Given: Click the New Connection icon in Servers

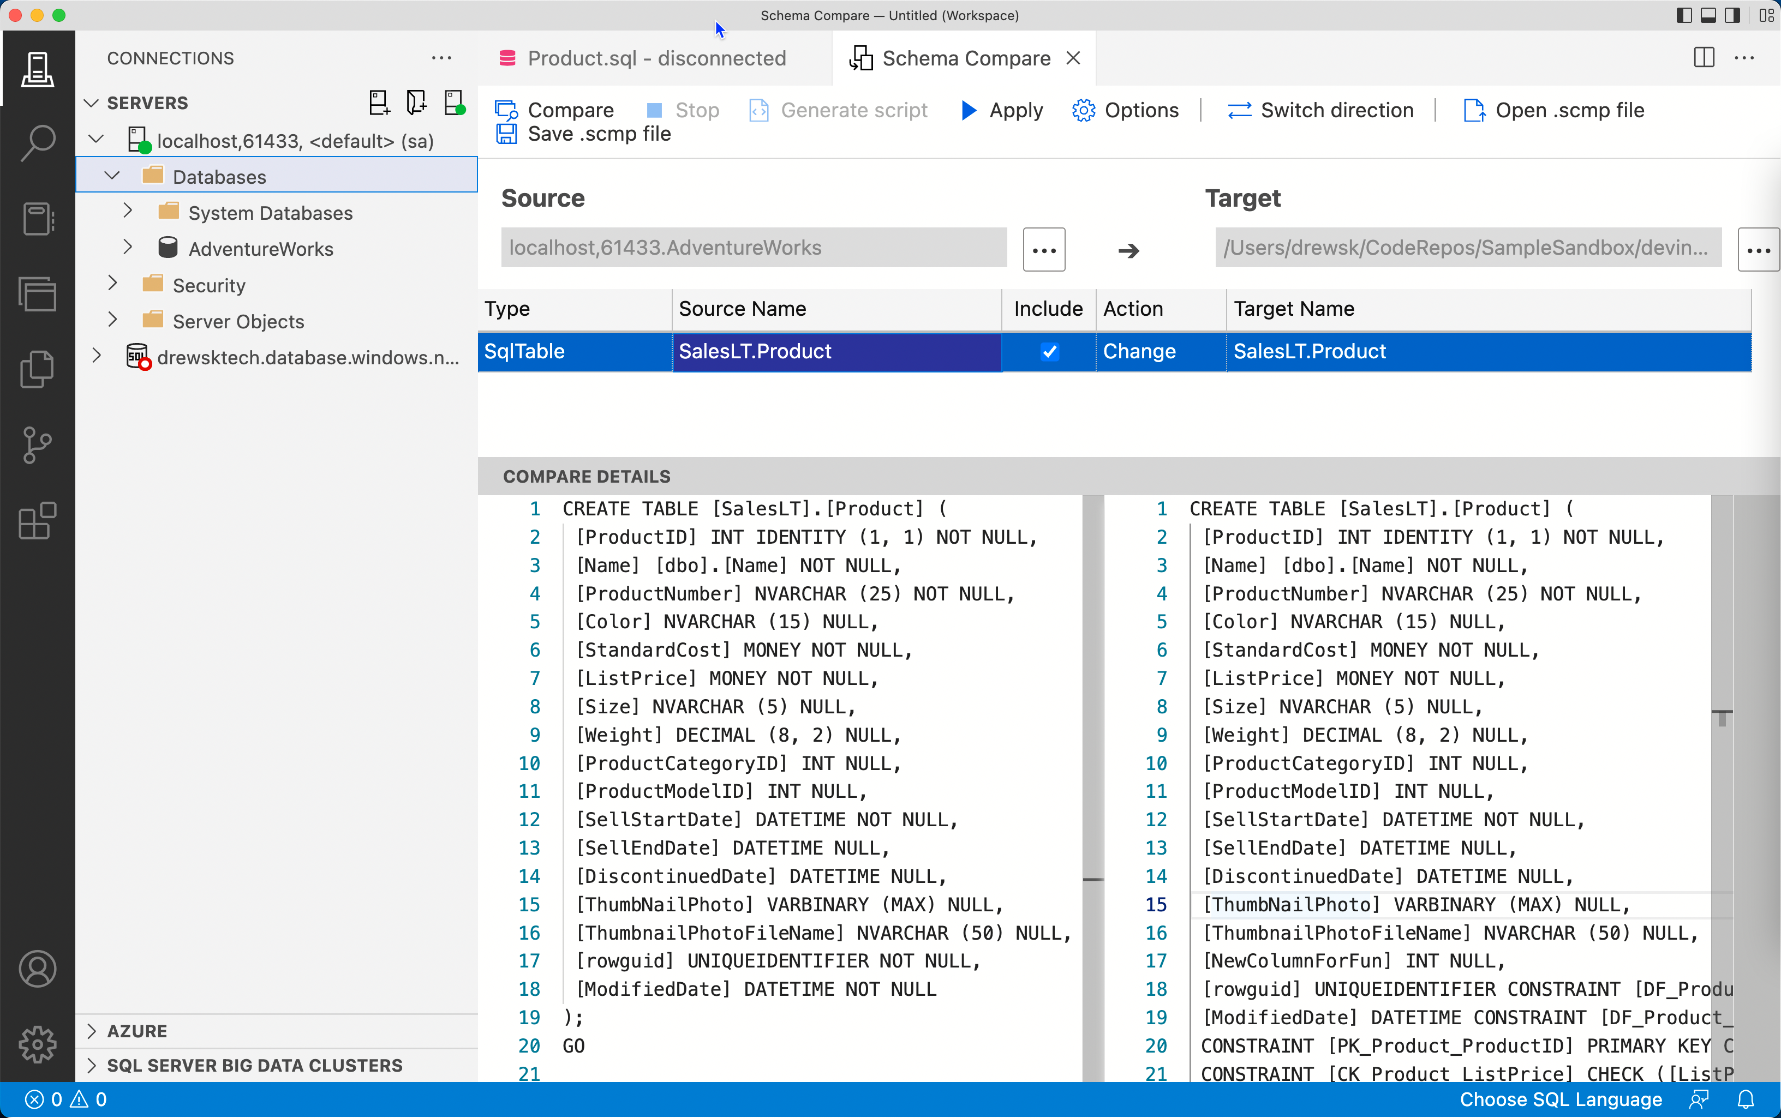Looking at the screenshot, I should coord(379,103).
